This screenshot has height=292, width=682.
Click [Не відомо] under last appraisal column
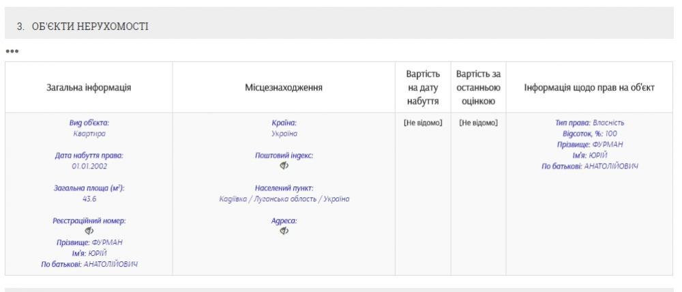[x=477, y=123]
